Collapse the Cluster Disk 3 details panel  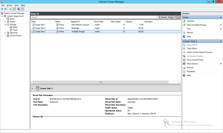pos(32,88)
